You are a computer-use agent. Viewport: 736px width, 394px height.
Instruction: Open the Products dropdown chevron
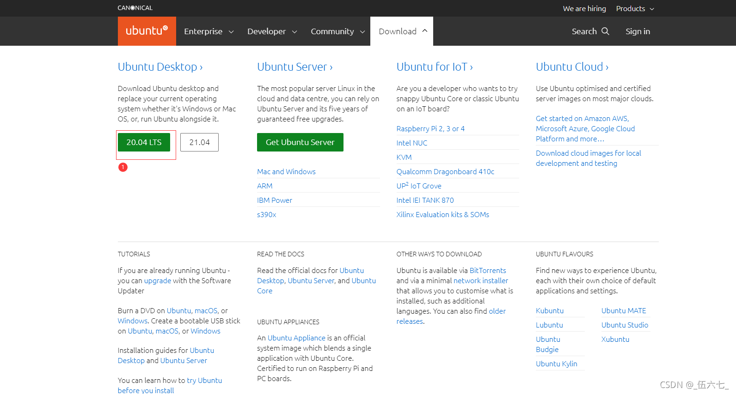pos(652,9)
